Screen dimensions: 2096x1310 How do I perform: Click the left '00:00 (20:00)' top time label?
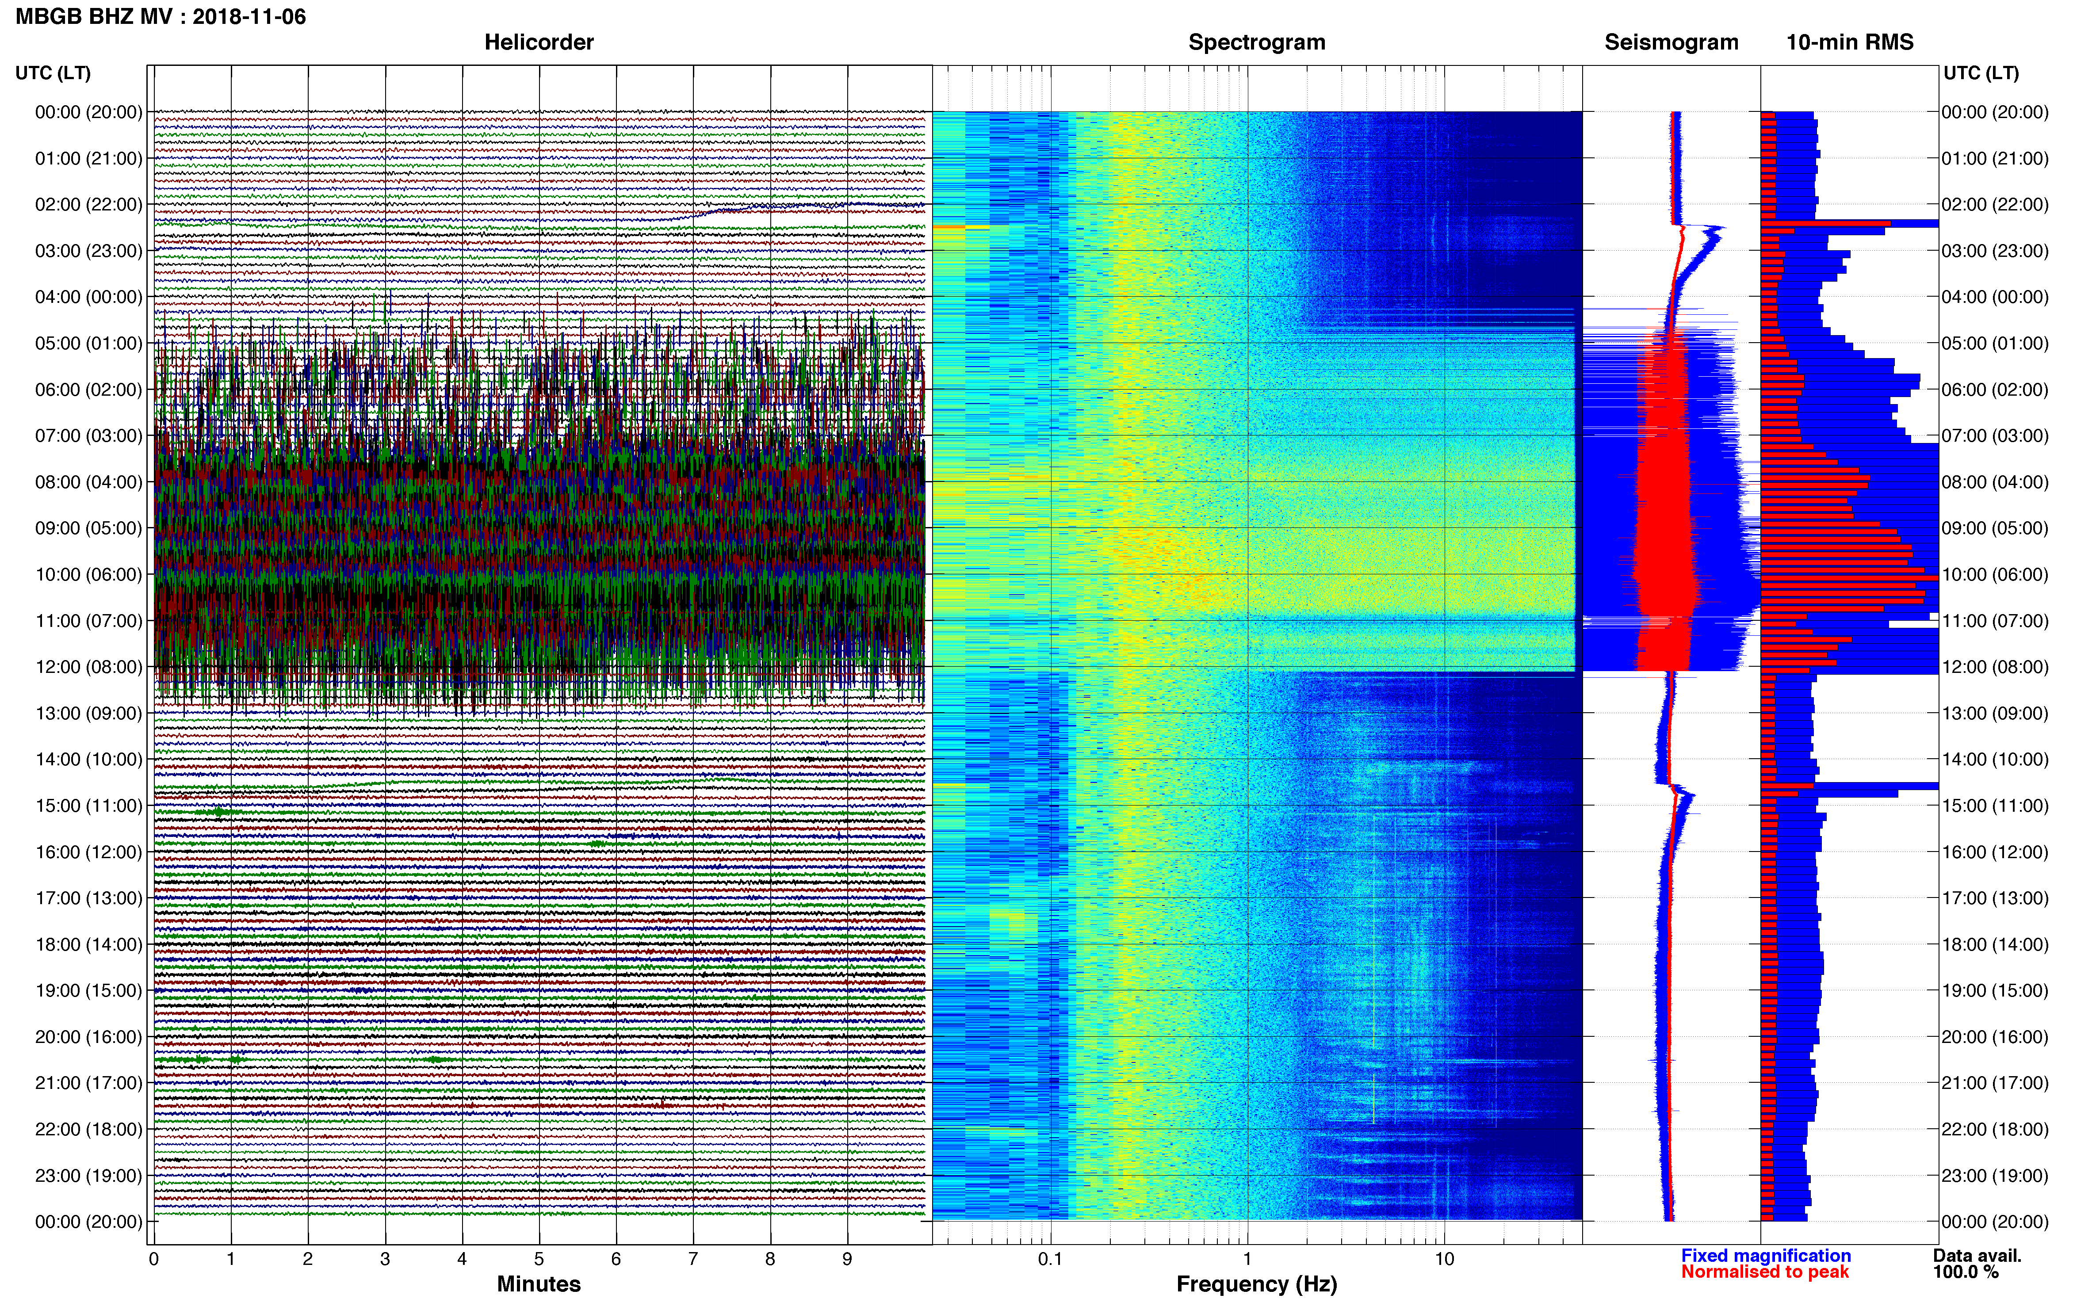click(88, 112)
